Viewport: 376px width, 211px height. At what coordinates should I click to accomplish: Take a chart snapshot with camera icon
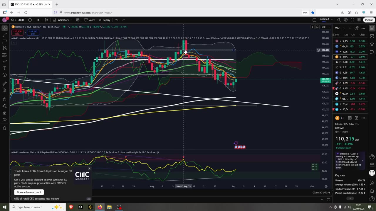(359, 20)
